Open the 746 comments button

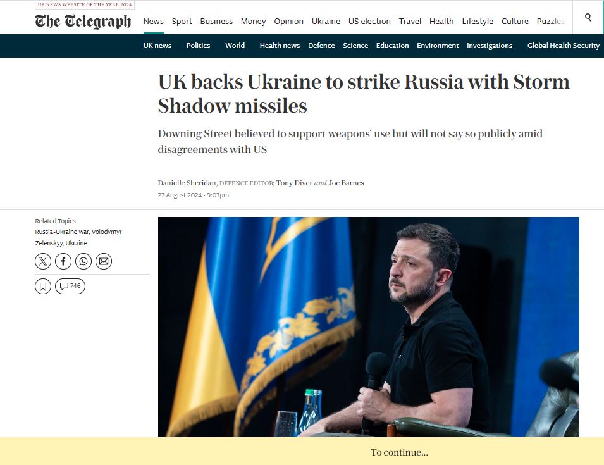[70, 286]
